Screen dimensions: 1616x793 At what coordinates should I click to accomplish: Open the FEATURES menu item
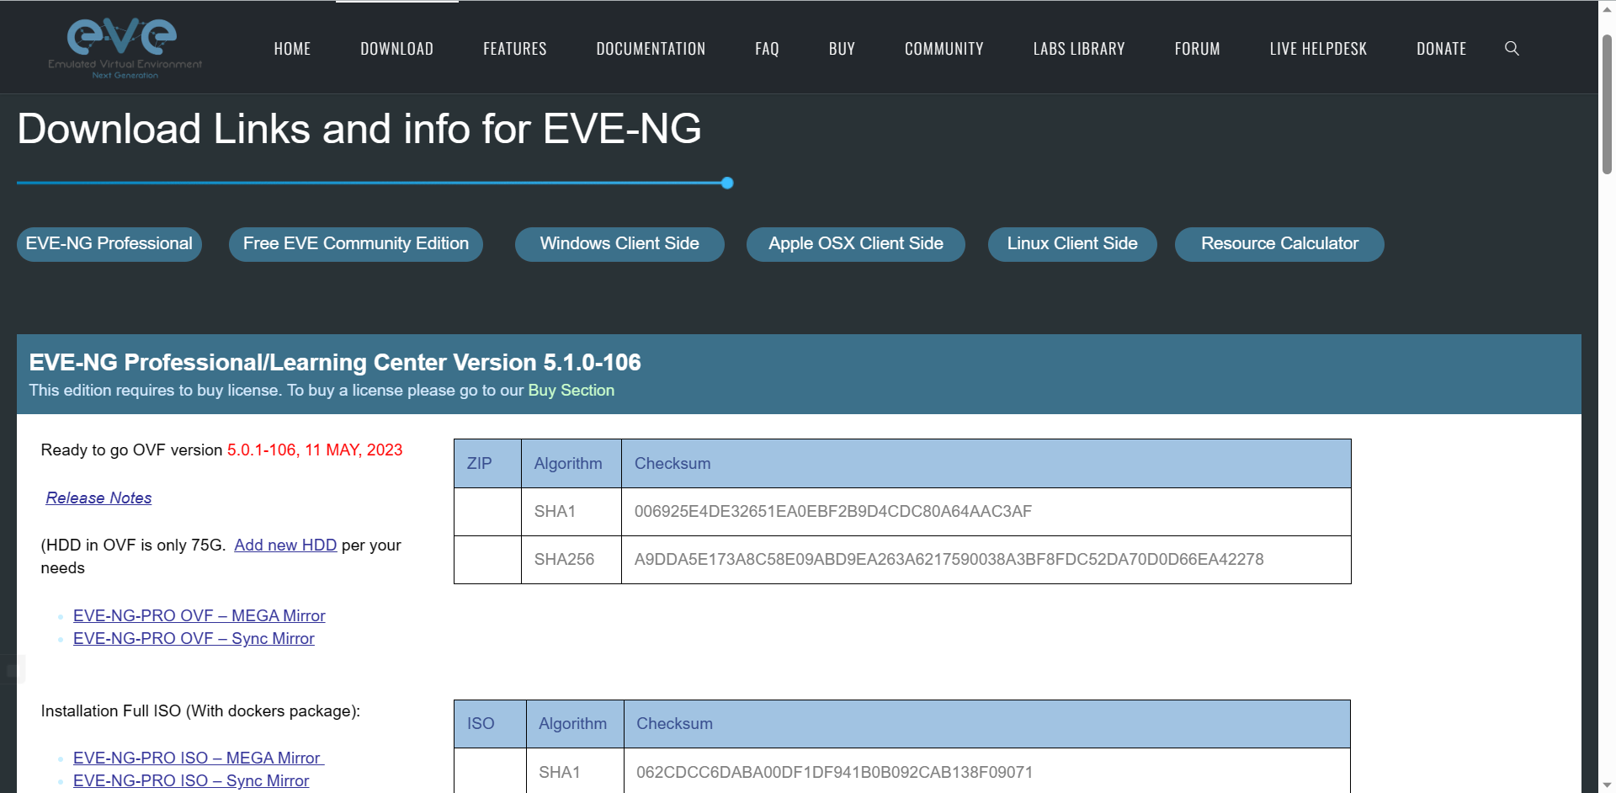click(515, 49)
